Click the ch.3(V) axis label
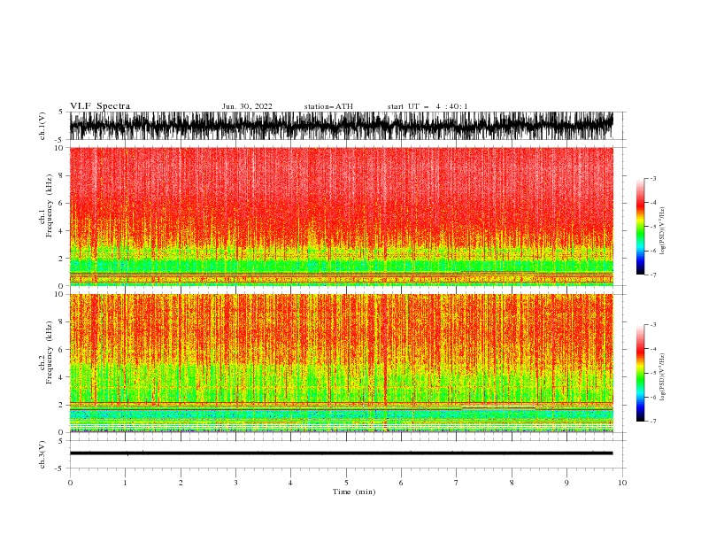The image size is (701, 542). click(42, 454)
